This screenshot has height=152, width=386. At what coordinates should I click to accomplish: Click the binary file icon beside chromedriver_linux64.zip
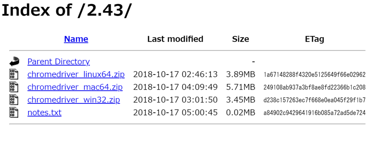pos(14,74)
